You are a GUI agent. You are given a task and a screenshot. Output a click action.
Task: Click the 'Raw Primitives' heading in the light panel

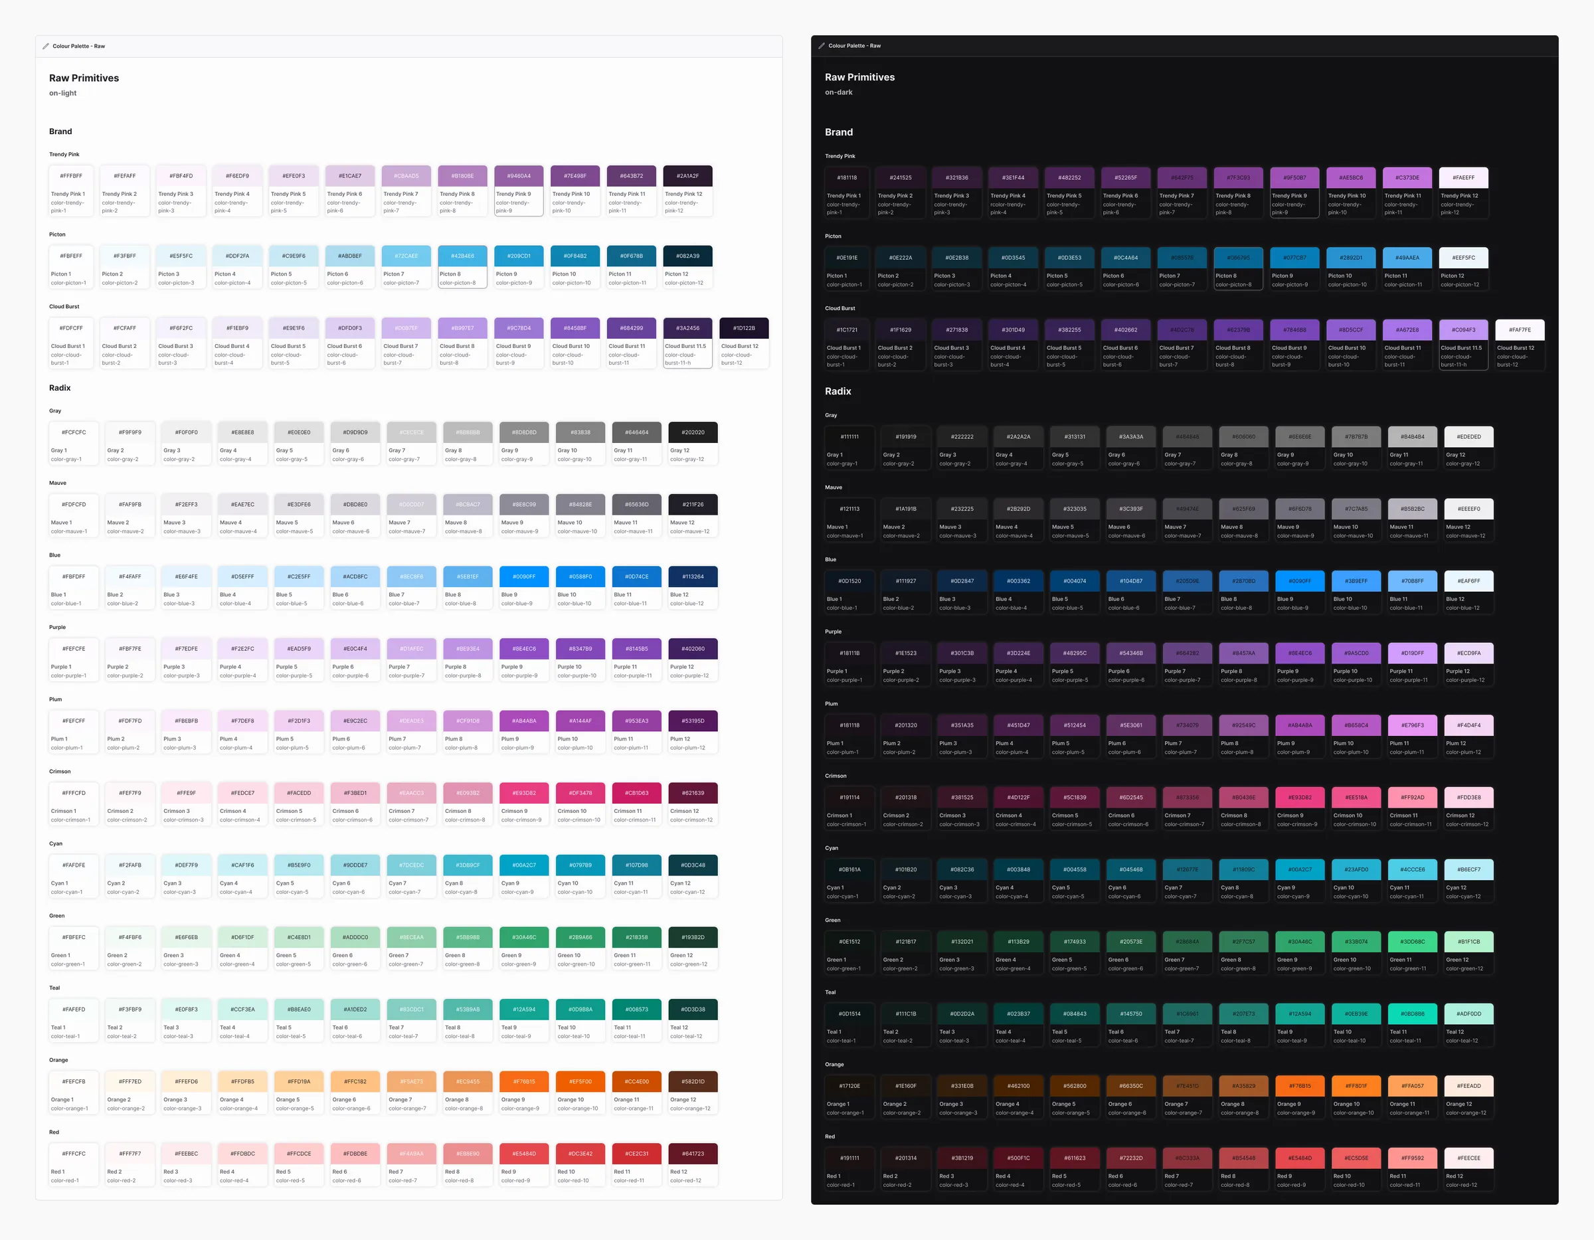pos(84,78)
